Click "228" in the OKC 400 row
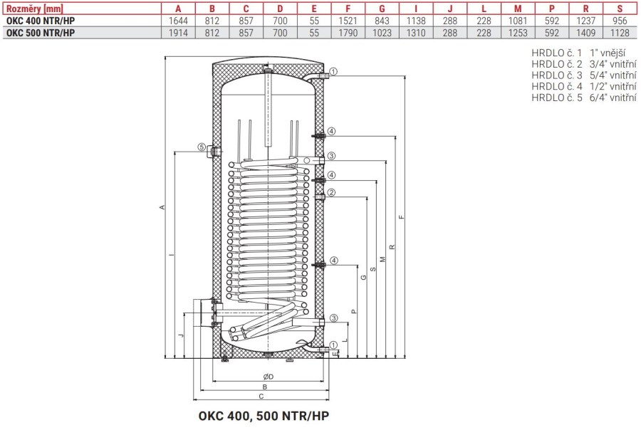641x430 pixels. [x=484, y=21]
